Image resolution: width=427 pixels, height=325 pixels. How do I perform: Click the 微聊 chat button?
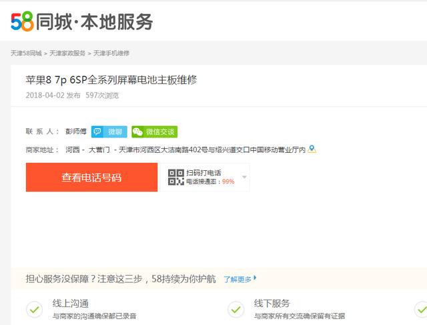tap(109, 132)
